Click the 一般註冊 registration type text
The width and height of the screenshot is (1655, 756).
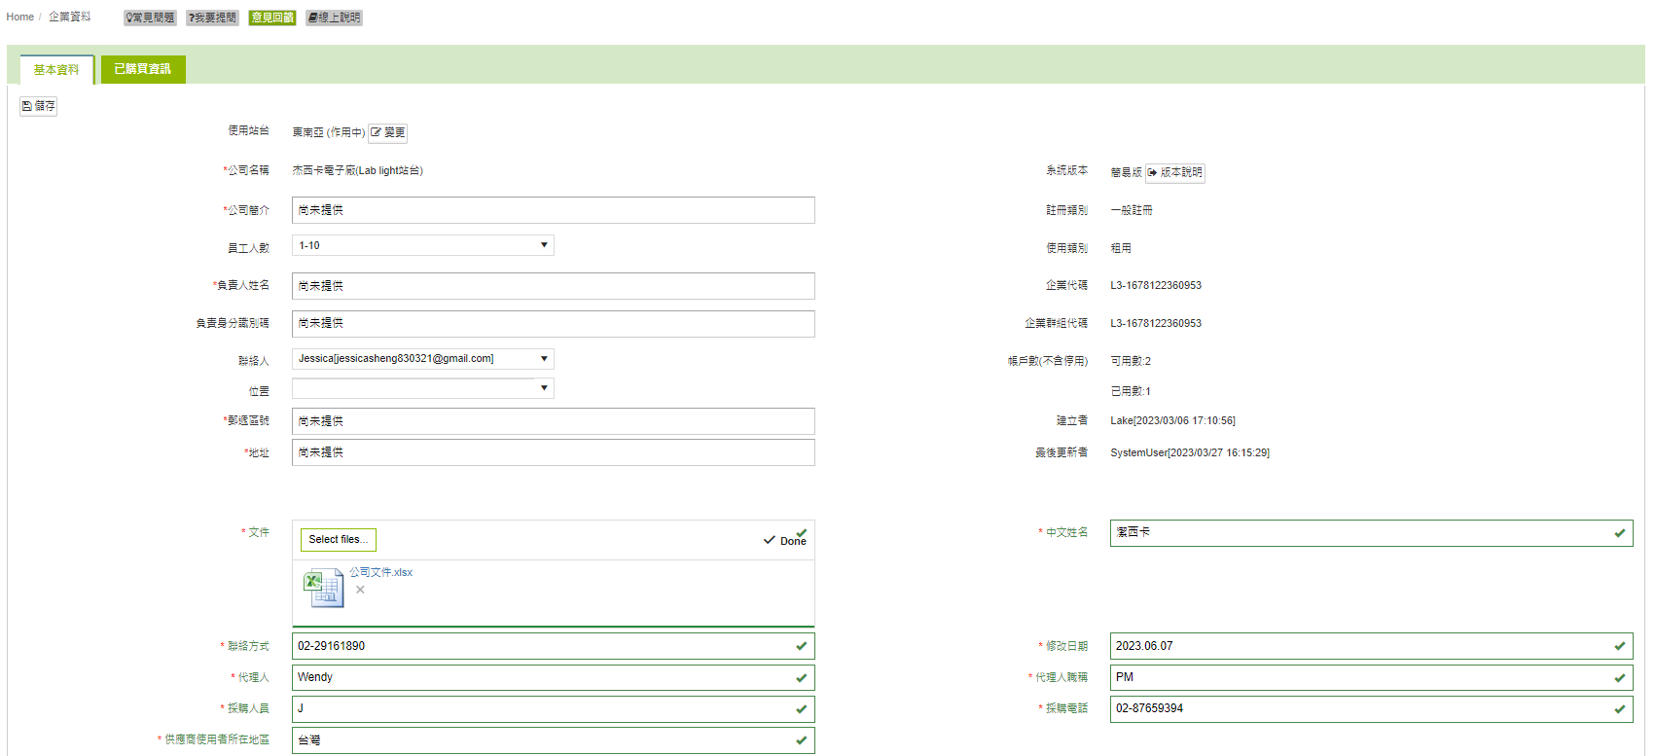[x=1132, y=210]
